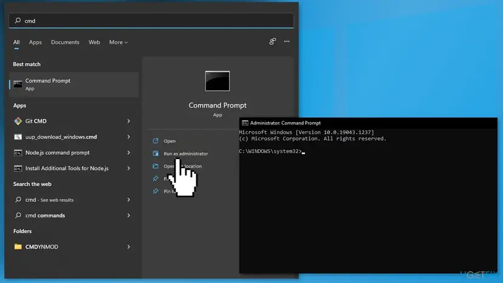Expand cmd commands chevron

point(129,216)
